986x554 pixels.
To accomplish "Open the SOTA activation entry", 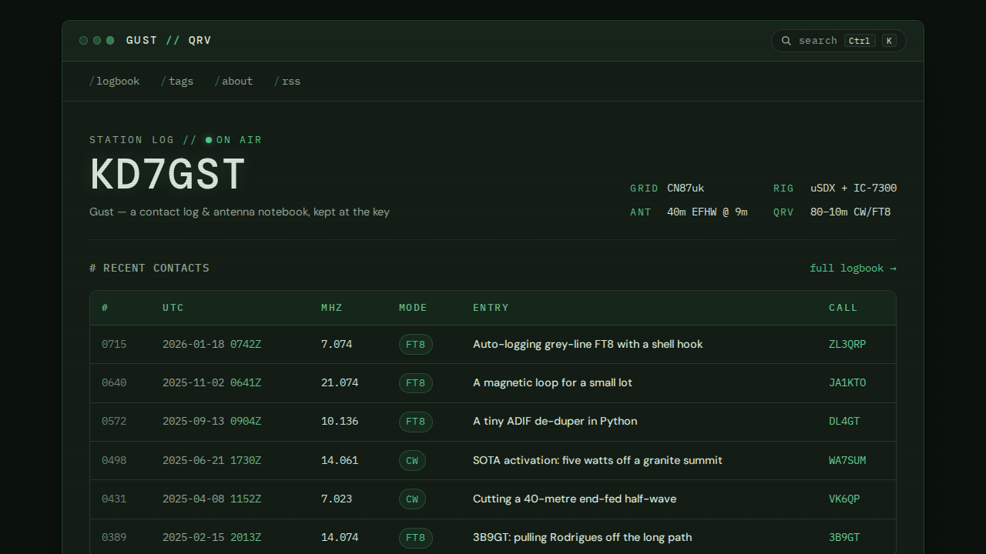I will click(x=598, y=460).
